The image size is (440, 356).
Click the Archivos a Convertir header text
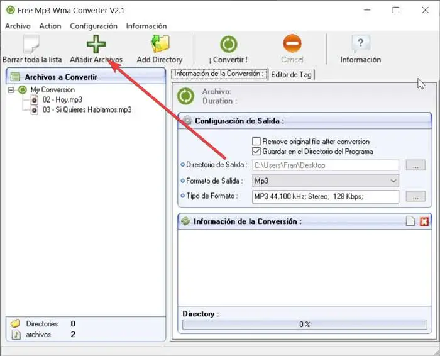point(61,77)
